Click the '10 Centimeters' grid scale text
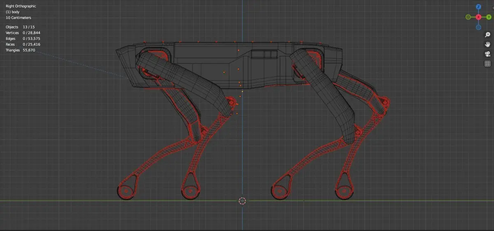This screenshot has height=231, width=494. coord(18,18)
